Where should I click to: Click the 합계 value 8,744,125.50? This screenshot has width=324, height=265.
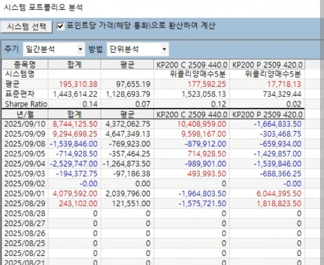75,124
